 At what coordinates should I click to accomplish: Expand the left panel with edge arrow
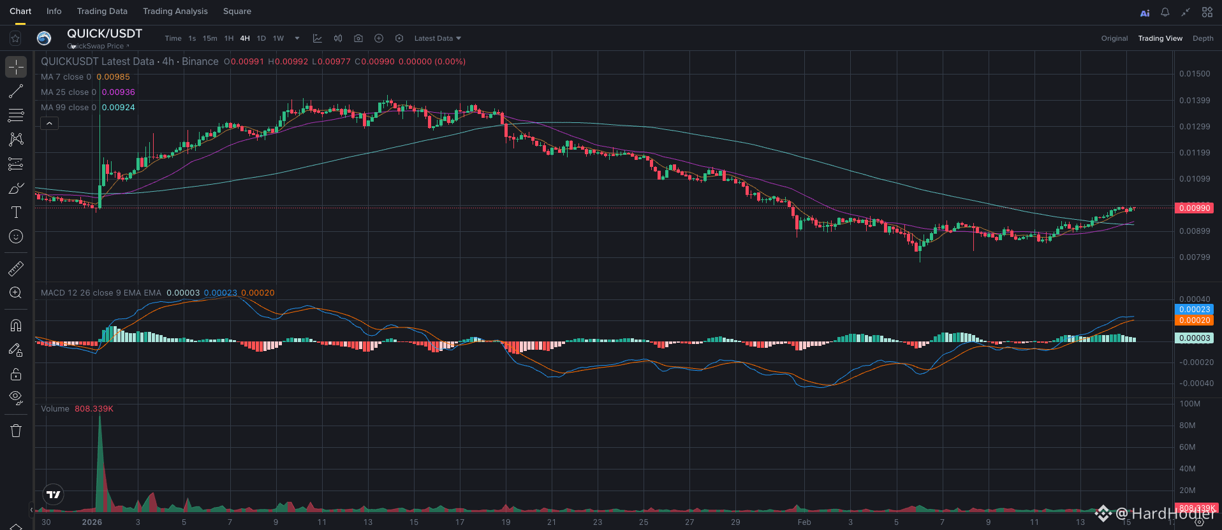point(31,510)
